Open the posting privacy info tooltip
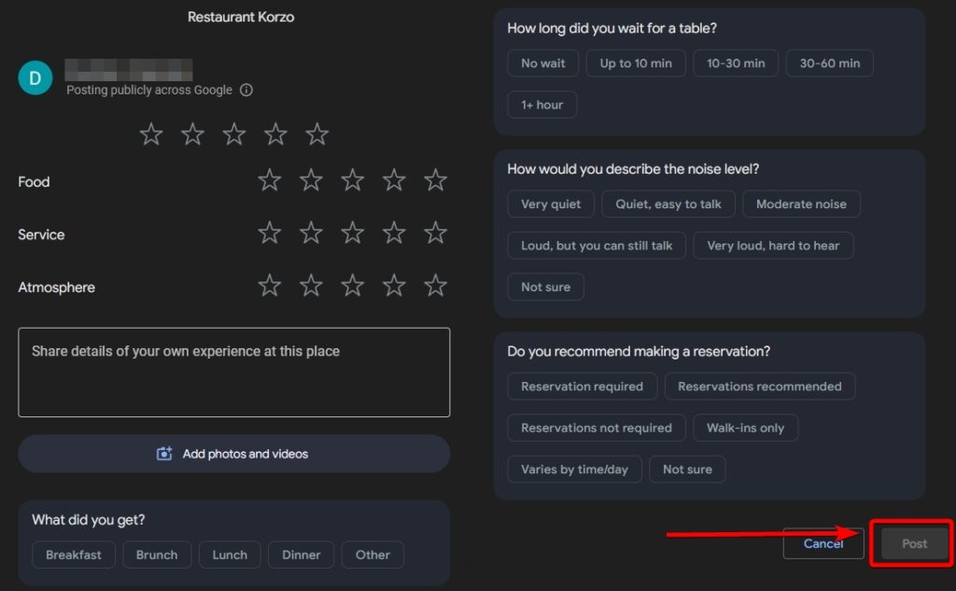Image resolution: width=956 pixels, height=591 pixels. (x=246, y=90)
